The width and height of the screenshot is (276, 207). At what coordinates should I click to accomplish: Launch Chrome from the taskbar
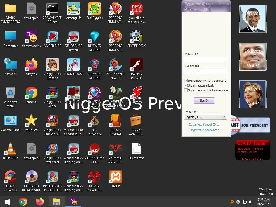click(x=23, y=202)
